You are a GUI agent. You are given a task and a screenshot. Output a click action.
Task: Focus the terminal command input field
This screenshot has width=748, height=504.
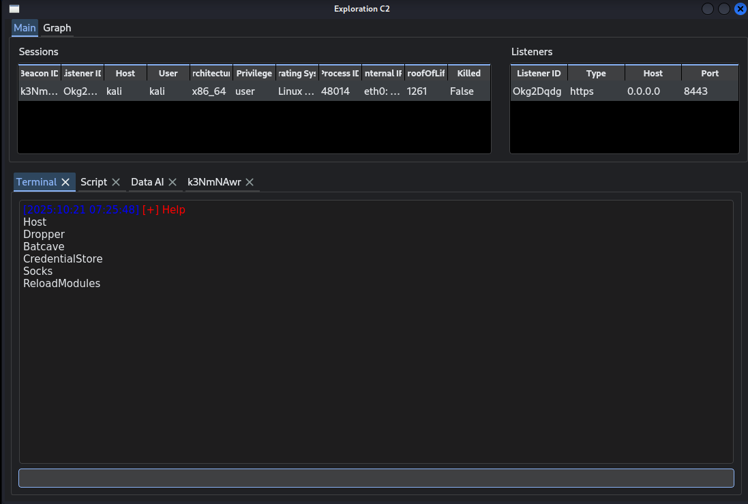click(x=376, y=477)
